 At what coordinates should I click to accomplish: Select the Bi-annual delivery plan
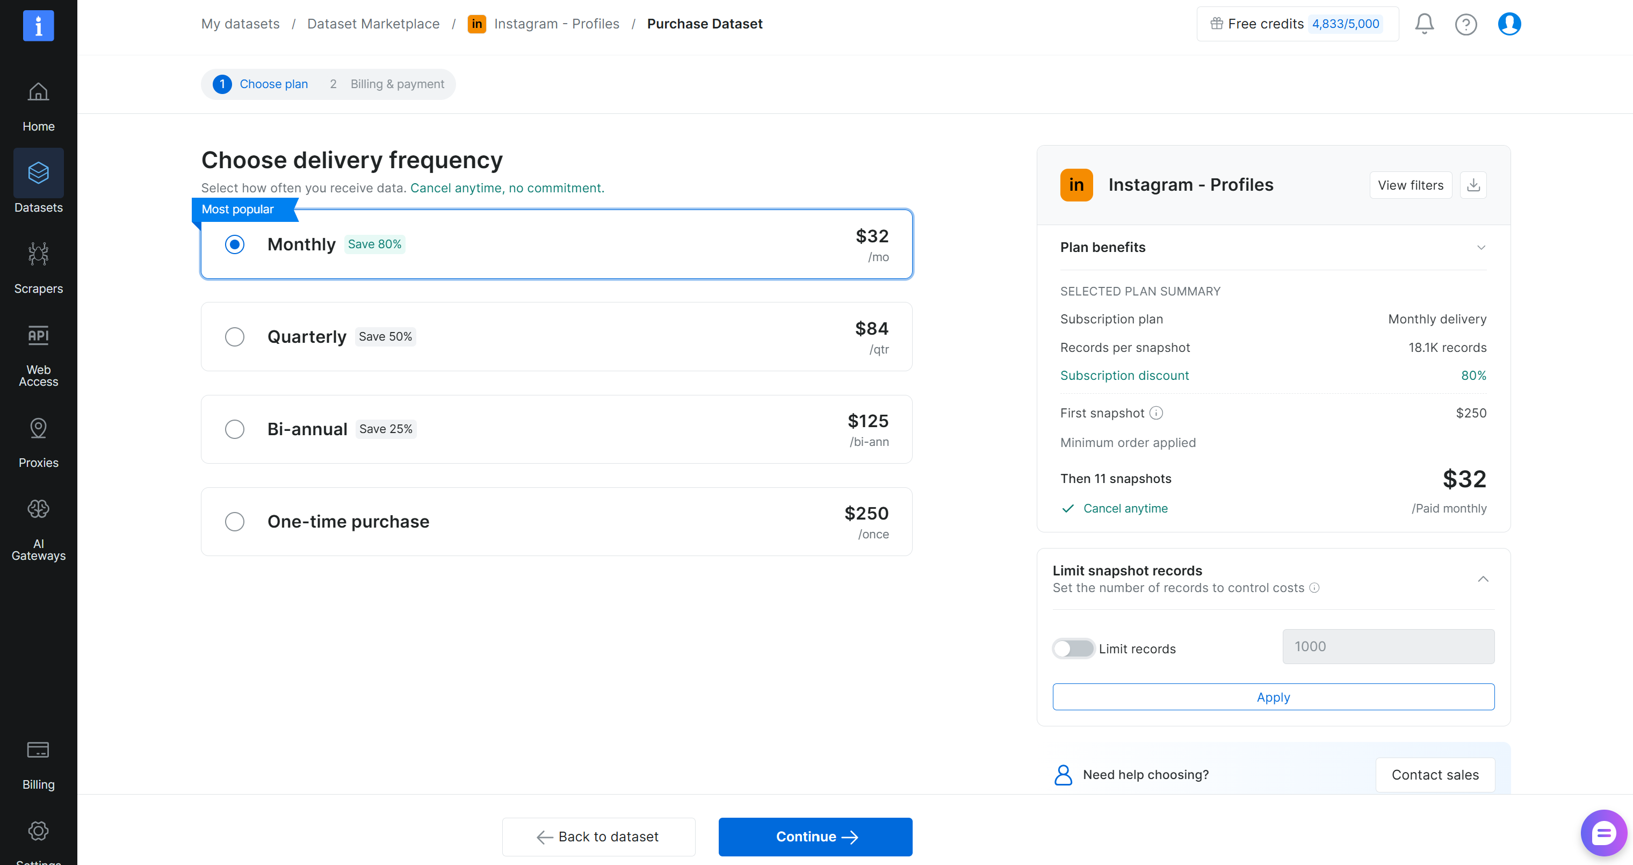tap(557, 429)
